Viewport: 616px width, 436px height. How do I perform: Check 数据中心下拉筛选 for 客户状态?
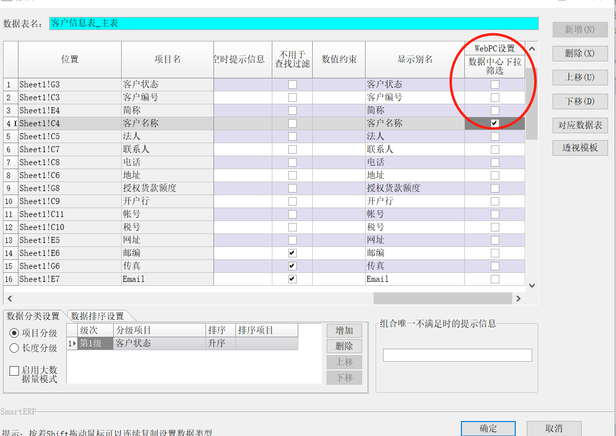coord(495,84)
